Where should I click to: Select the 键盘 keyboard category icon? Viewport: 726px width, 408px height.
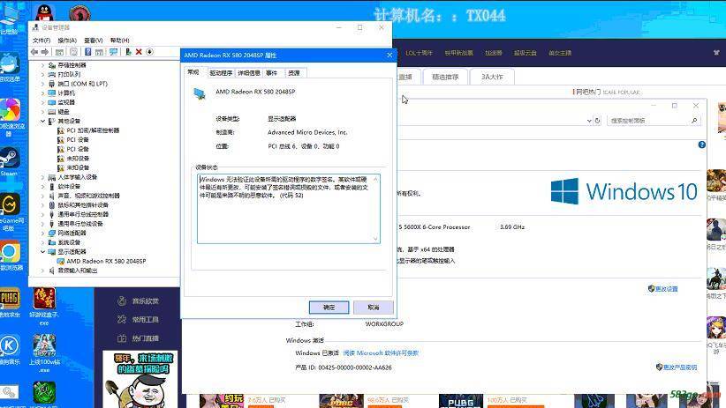click(x=52, y=112)
